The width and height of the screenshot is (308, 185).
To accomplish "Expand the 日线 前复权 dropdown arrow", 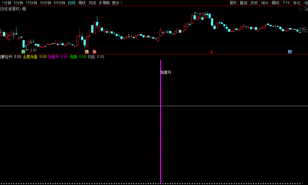I will (24, 9).
